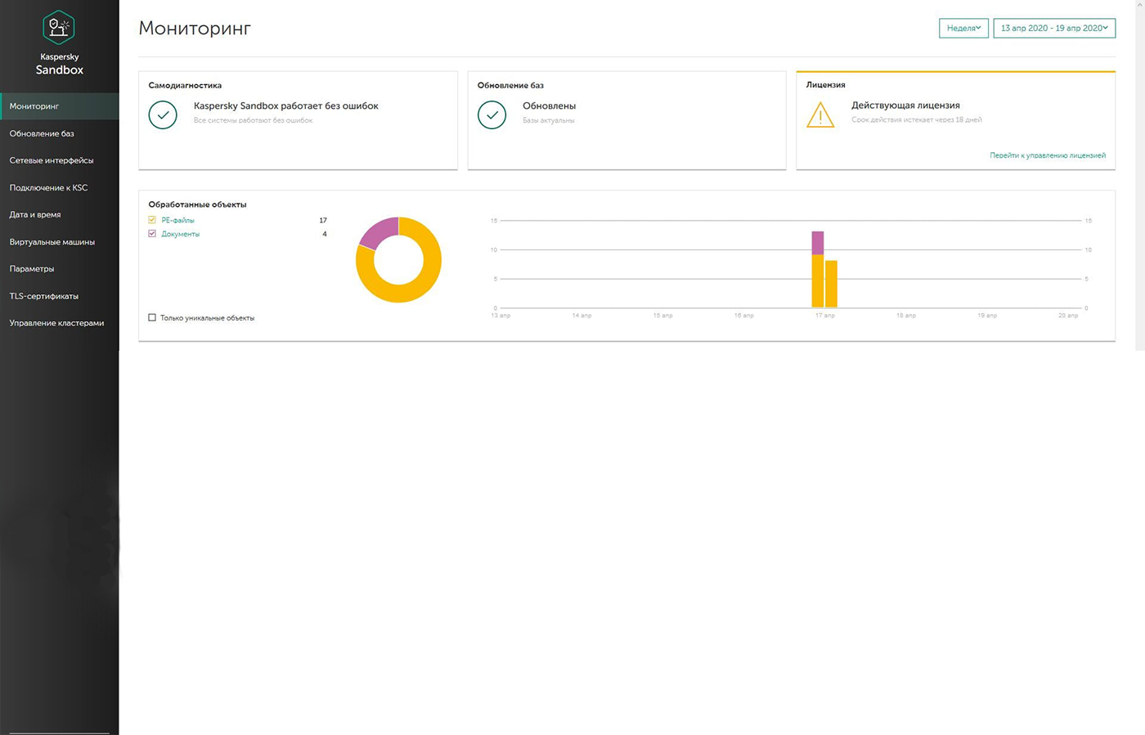Click the Kaspersky Sandbox logo icon
This screenshot has width=1145, height=735.
point(59,28)
